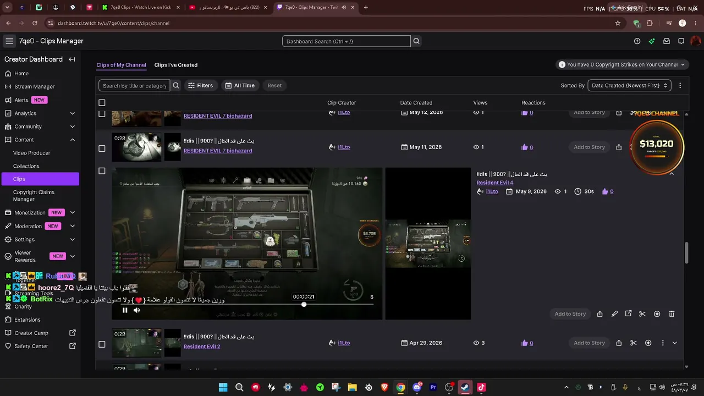The width and height of the screenshot is (704, 396).
Task: Expand the Monetization sidebar section
Action: tap(73, 213)
